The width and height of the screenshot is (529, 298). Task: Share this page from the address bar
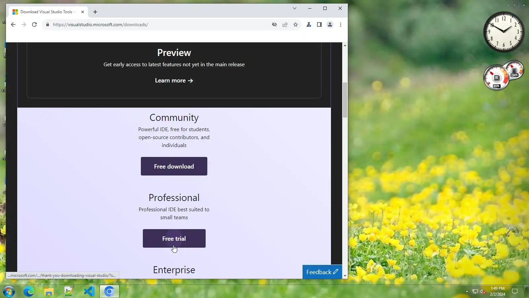[x=285, y=25]
